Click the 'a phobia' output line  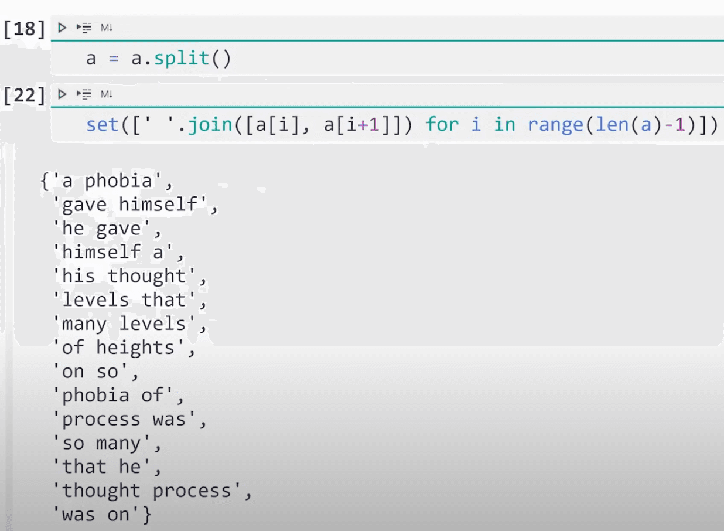pyautogui.click(x=107, y=181)
